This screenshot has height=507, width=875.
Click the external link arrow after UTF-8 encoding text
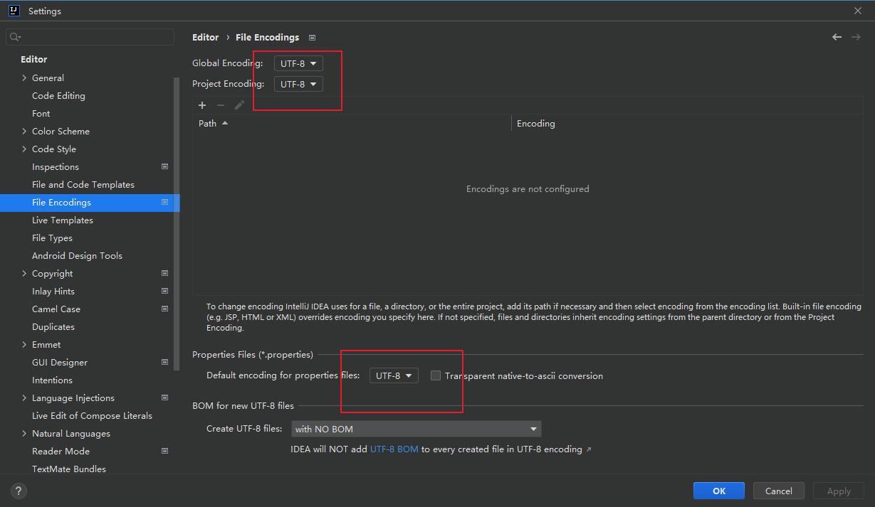coord(588,449)
